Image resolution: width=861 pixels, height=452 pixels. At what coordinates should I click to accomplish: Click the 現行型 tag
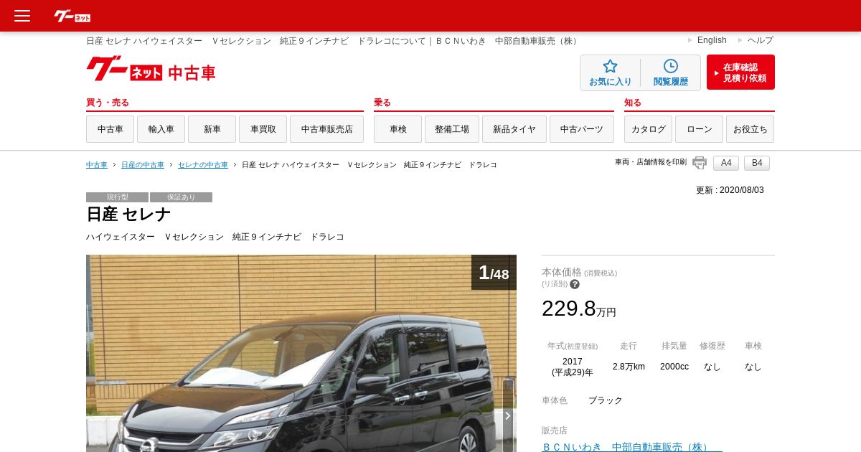click(117, 197)
